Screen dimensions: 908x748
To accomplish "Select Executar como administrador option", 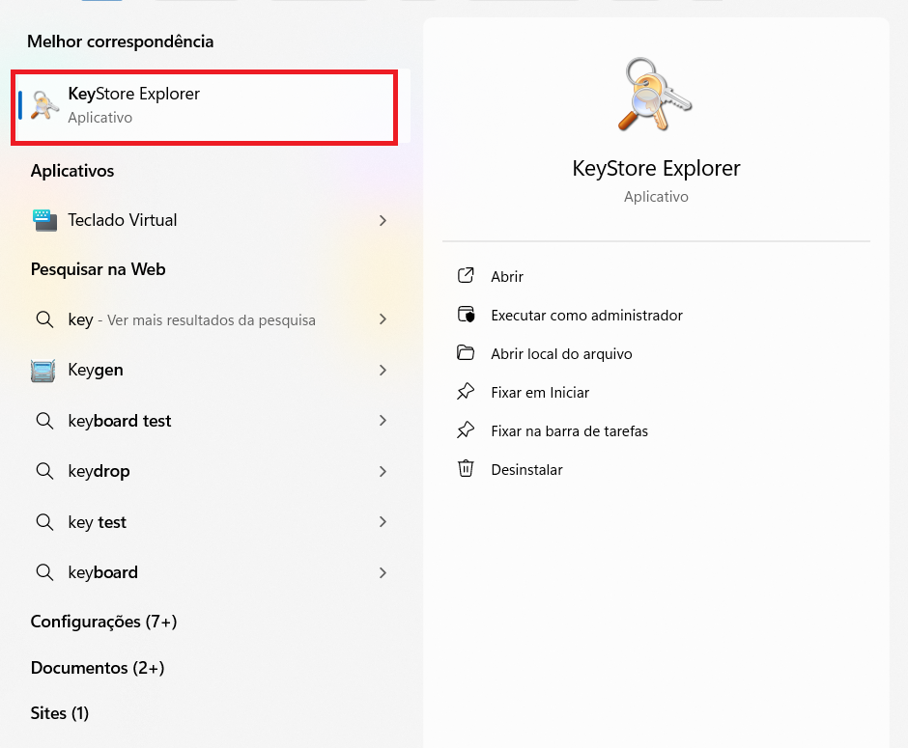I will [586, 316].
